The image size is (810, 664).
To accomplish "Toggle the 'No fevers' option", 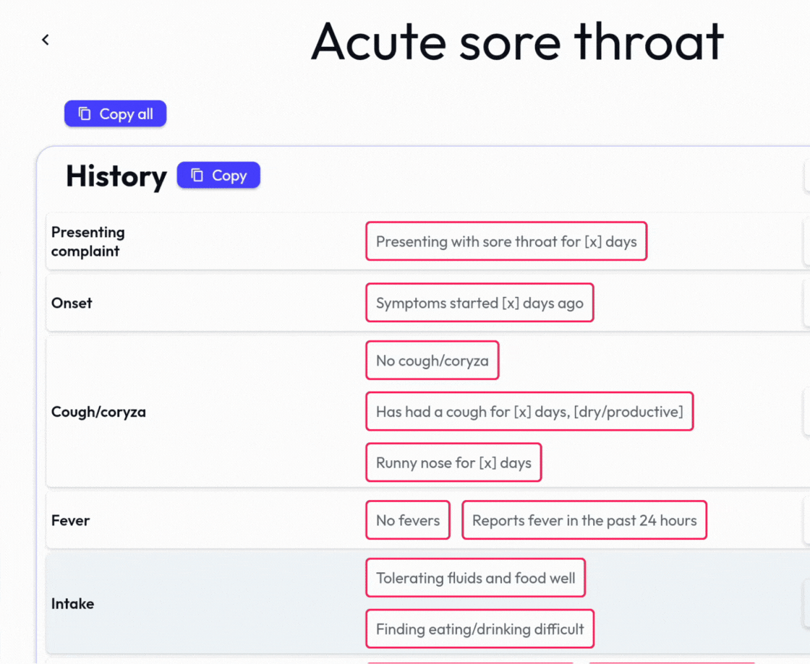I will [x=408, y=520].
